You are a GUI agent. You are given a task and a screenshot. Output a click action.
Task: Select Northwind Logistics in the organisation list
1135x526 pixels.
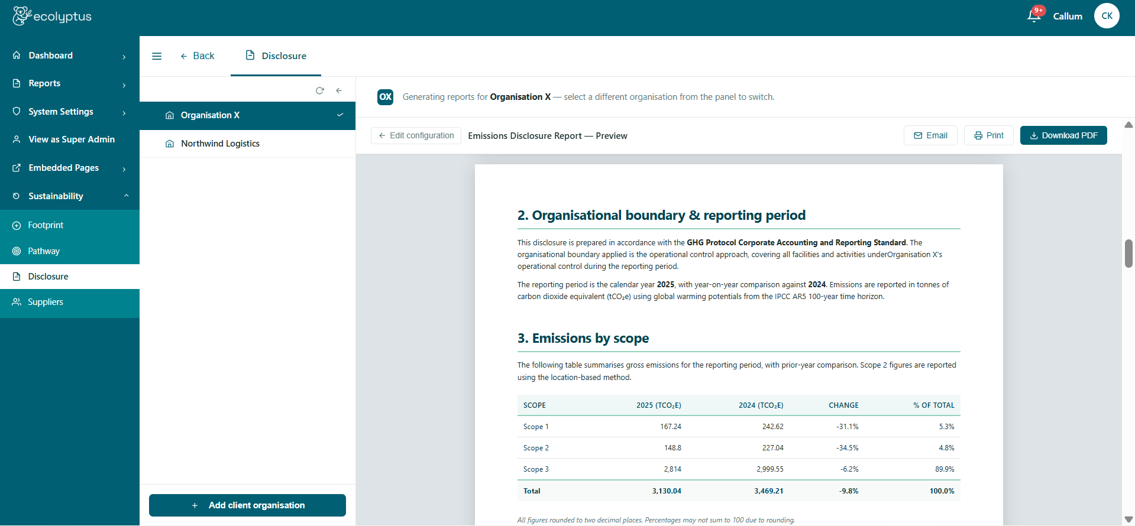[247, 144]
